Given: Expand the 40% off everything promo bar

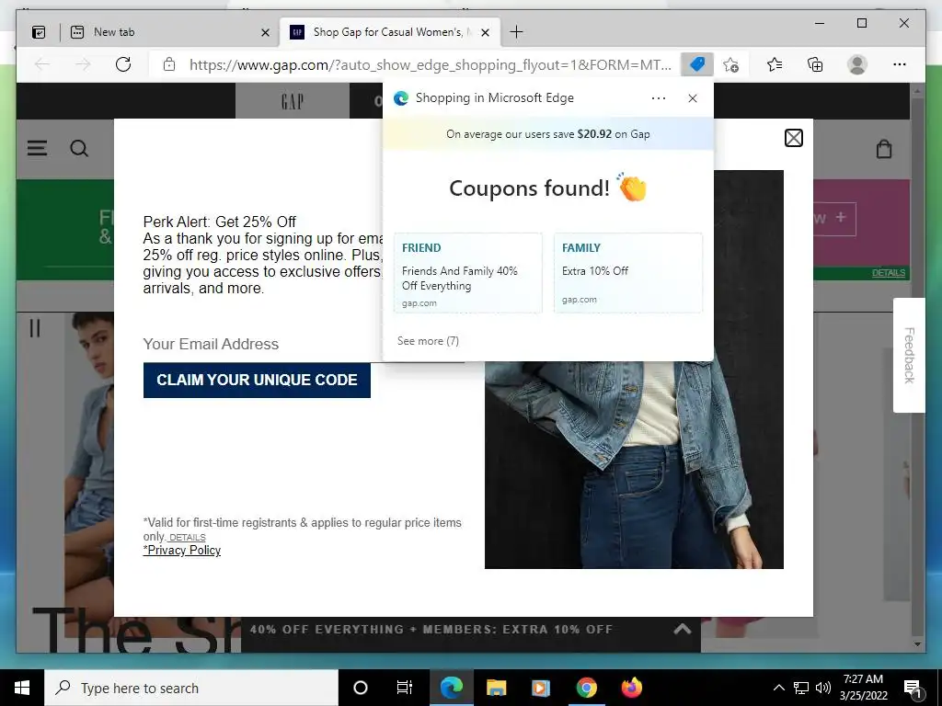Looking at the screenshot, I should point(682,629).
